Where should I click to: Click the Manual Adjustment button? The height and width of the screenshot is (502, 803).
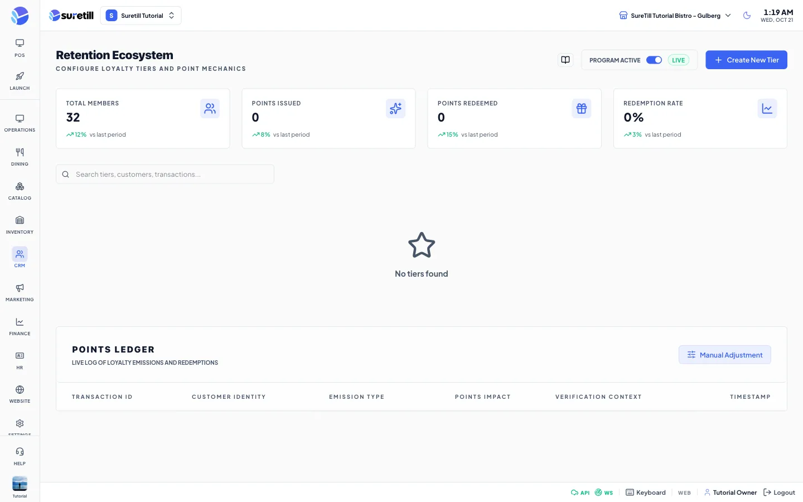tap(724, 355)
